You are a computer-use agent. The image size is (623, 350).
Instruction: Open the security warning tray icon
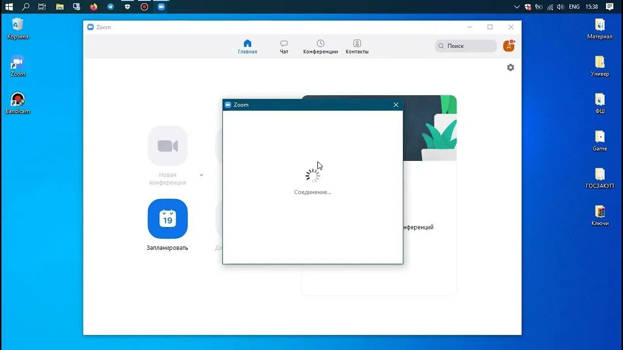pos(528,7)
